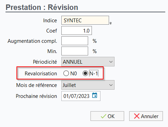Viewport: 168px width, 127px height.
Task: Click the Périodicité label text
Action: (45, 62)
